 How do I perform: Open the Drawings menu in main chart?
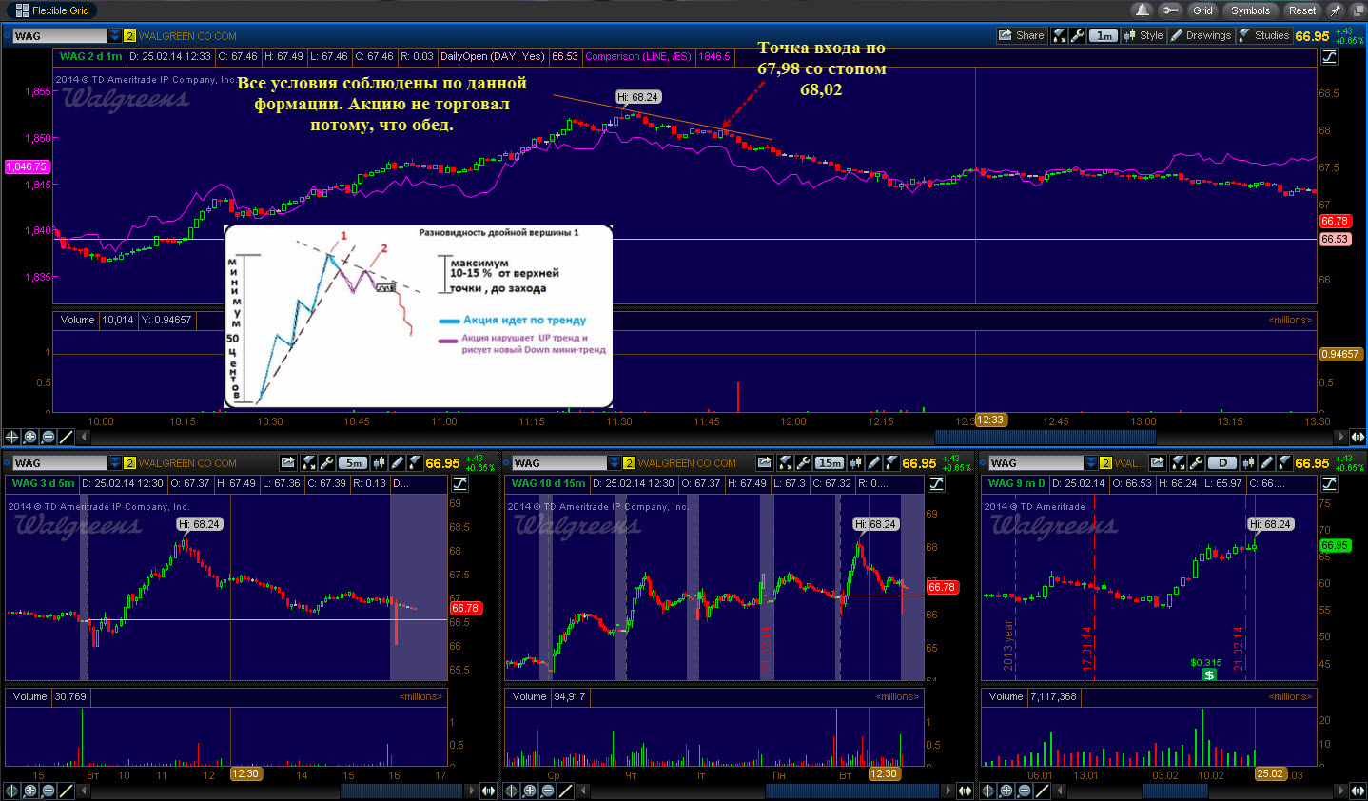coord(1201,35)
